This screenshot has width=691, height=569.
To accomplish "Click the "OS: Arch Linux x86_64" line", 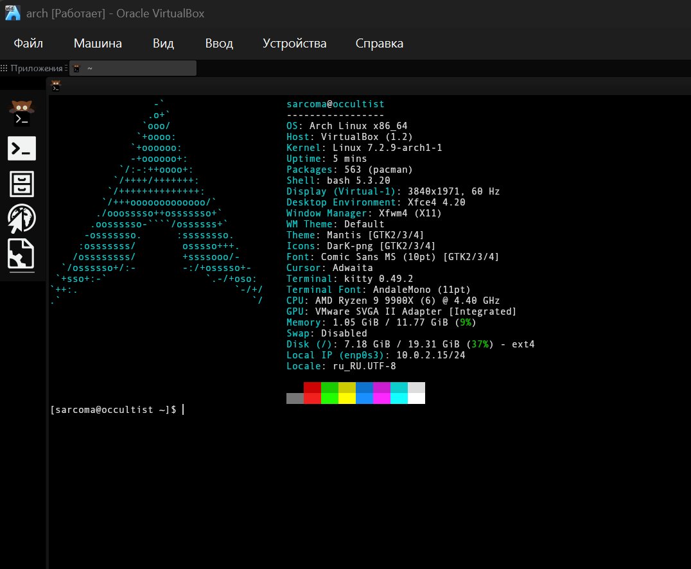I will click(x=347, y=126).
